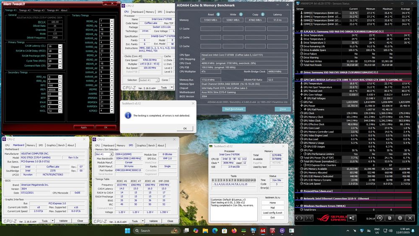Expand Network Intel Ethernet section in HWiNFO
This screenshot has width=419, height=236.
point(297,199)
